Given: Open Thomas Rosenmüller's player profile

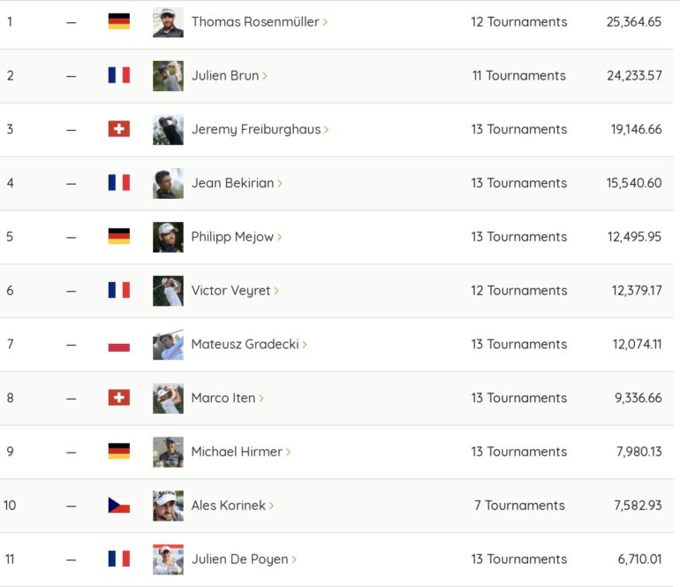Looking at the screenshot, I should pos(255,22).
